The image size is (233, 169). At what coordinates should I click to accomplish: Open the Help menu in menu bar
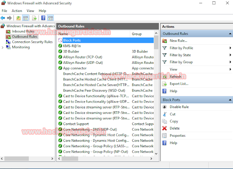(42, 11)
